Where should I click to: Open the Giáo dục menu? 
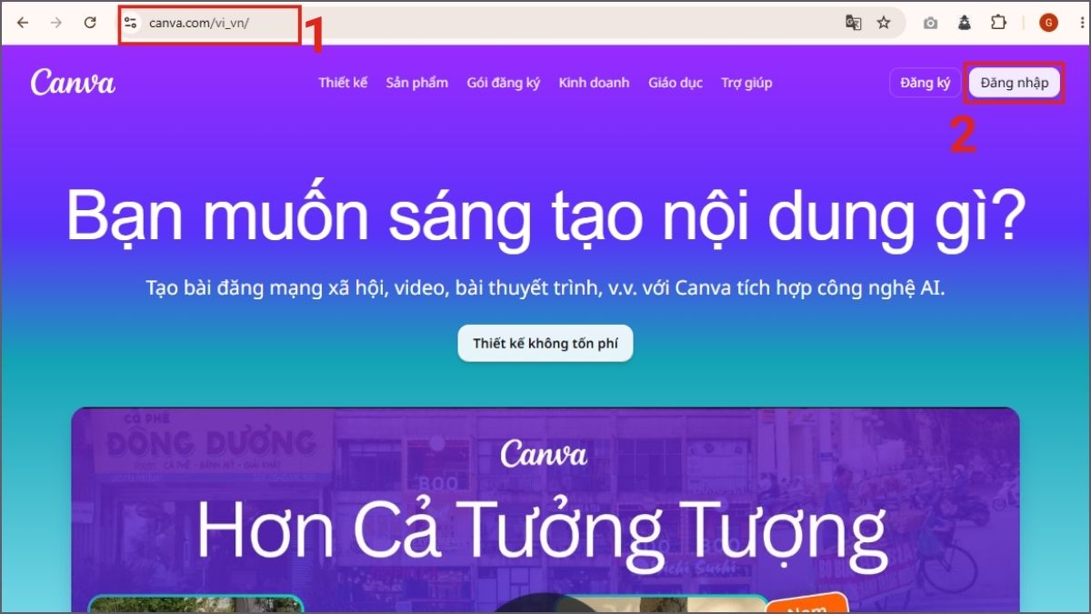[676, 83]
